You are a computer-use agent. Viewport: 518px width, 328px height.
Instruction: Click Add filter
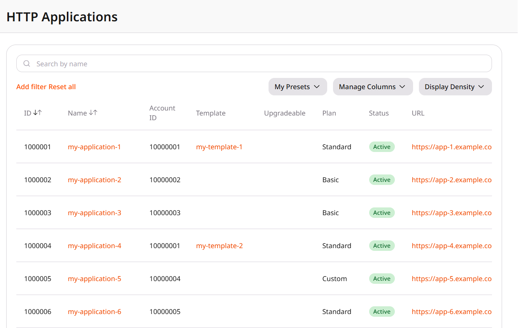31,87
